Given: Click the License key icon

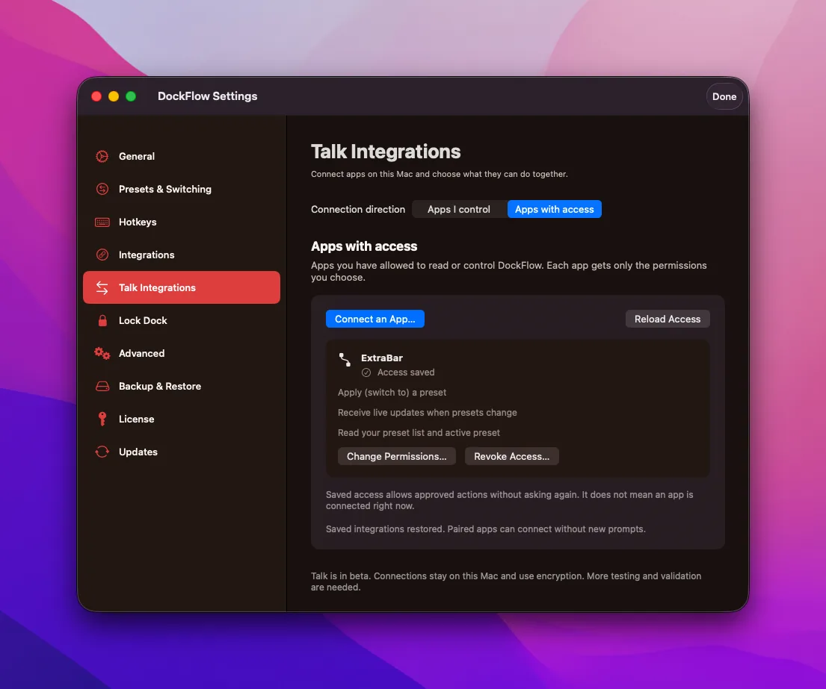Looking at the screenshot, I should pos(102,420).
